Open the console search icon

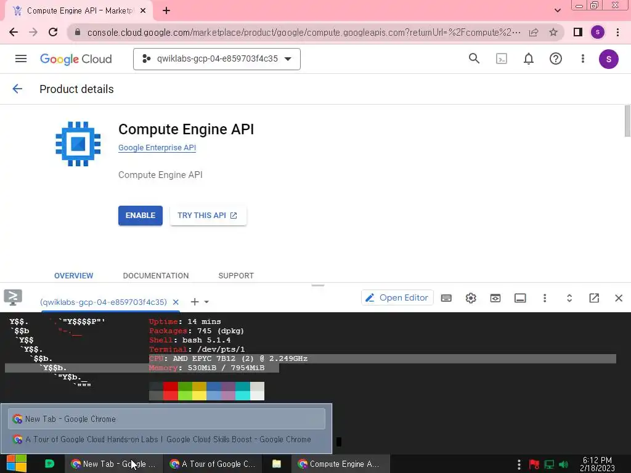(x=474, y=59)
